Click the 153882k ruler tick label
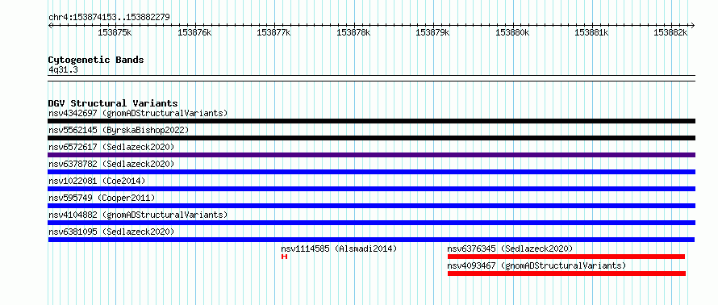 tap(671, 32)
